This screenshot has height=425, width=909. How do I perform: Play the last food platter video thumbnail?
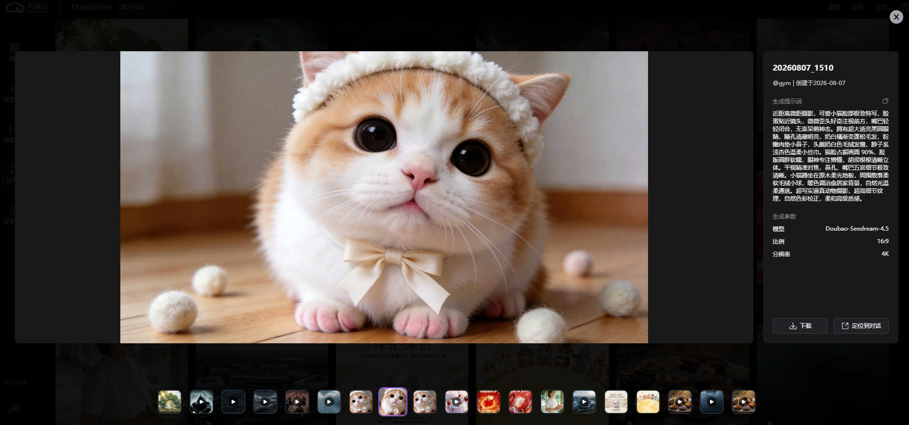[x=744, y=402]
